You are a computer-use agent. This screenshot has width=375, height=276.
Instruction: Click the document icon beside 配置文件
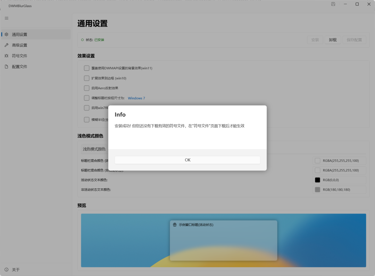[6, 66]
